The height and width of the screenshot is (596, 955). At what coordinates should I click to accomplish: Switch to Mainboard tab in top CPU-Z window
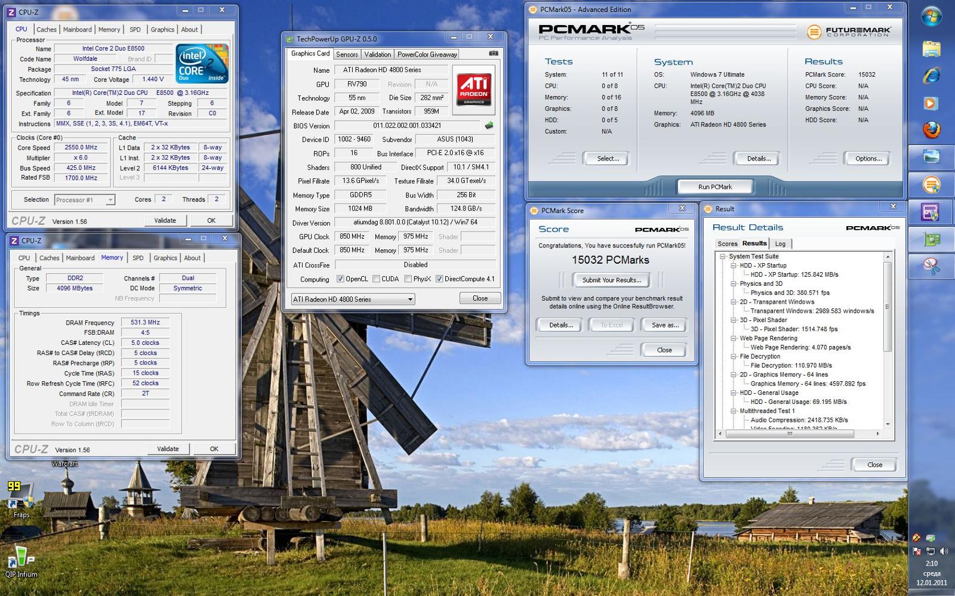(78, 29)
